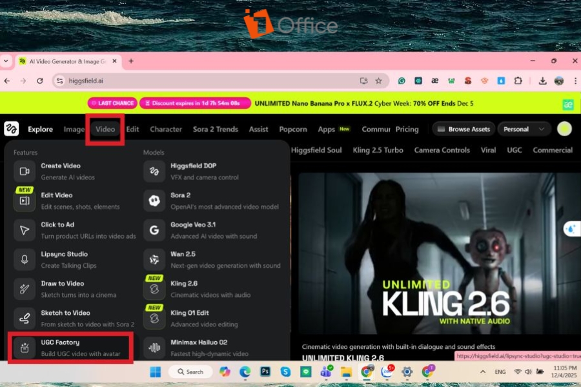This screenshot has width=581, height=387.
Task: Open the floating assistant bubble icon
Action: pos(572,229)
